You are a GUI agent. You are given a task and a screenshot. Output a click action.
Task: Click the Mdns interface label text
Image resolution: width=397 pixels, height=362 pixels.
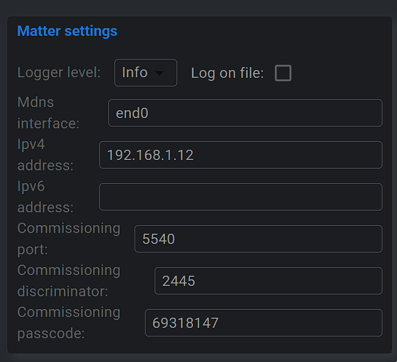tap(48, 113)
